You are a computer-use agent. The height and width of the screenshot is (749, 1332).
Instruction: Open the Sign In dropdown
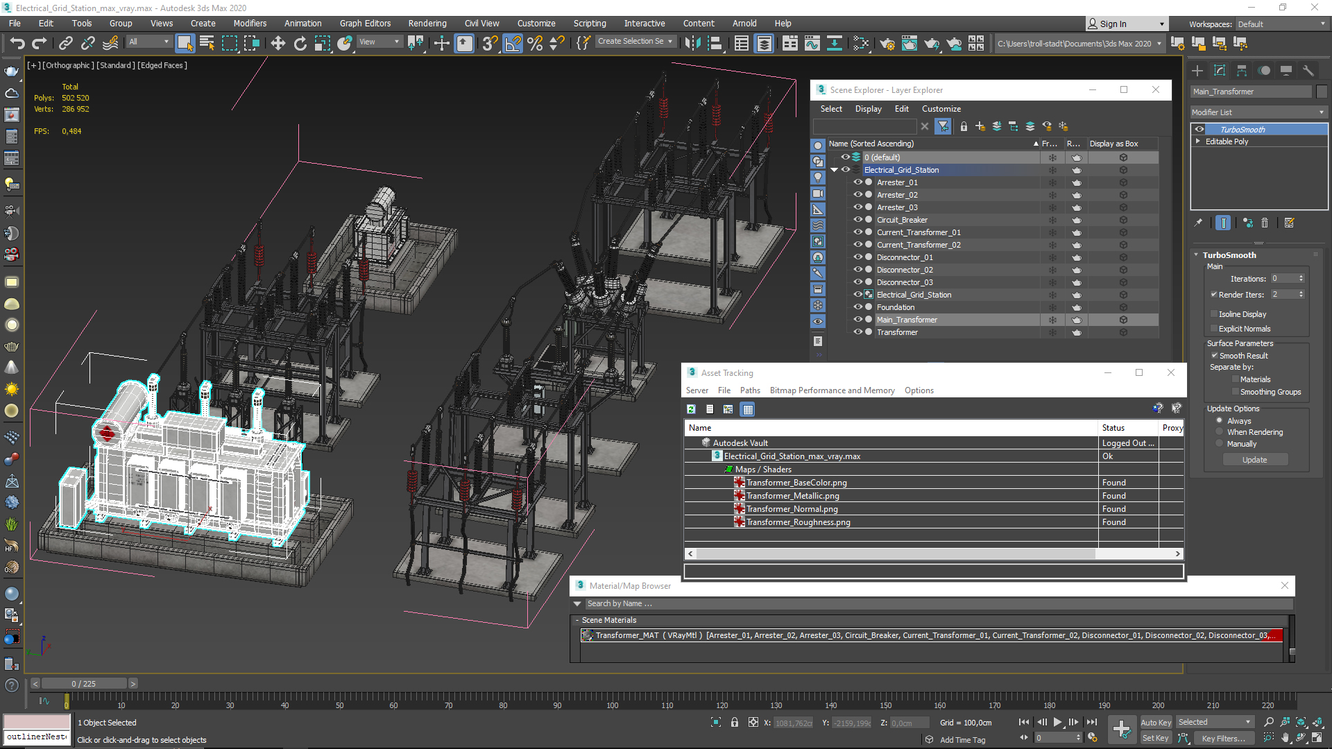tap(1127, 24)
